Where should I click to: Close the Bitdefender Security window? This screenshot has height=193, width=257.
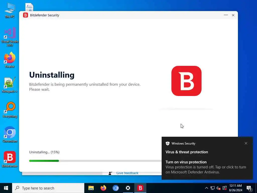coord(233,15)
